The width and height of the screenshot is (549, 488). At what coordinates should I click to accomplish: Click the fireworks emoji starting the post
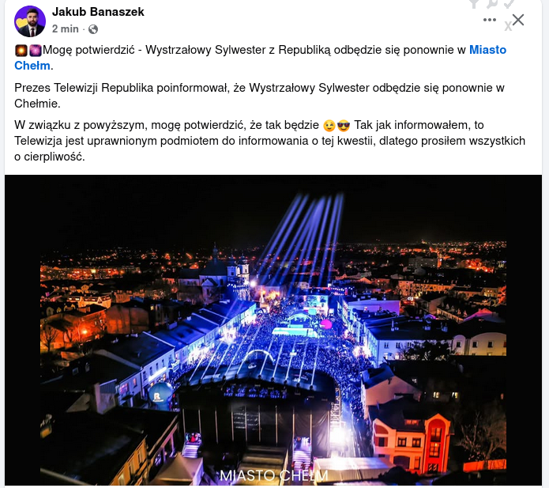(21, 51)
